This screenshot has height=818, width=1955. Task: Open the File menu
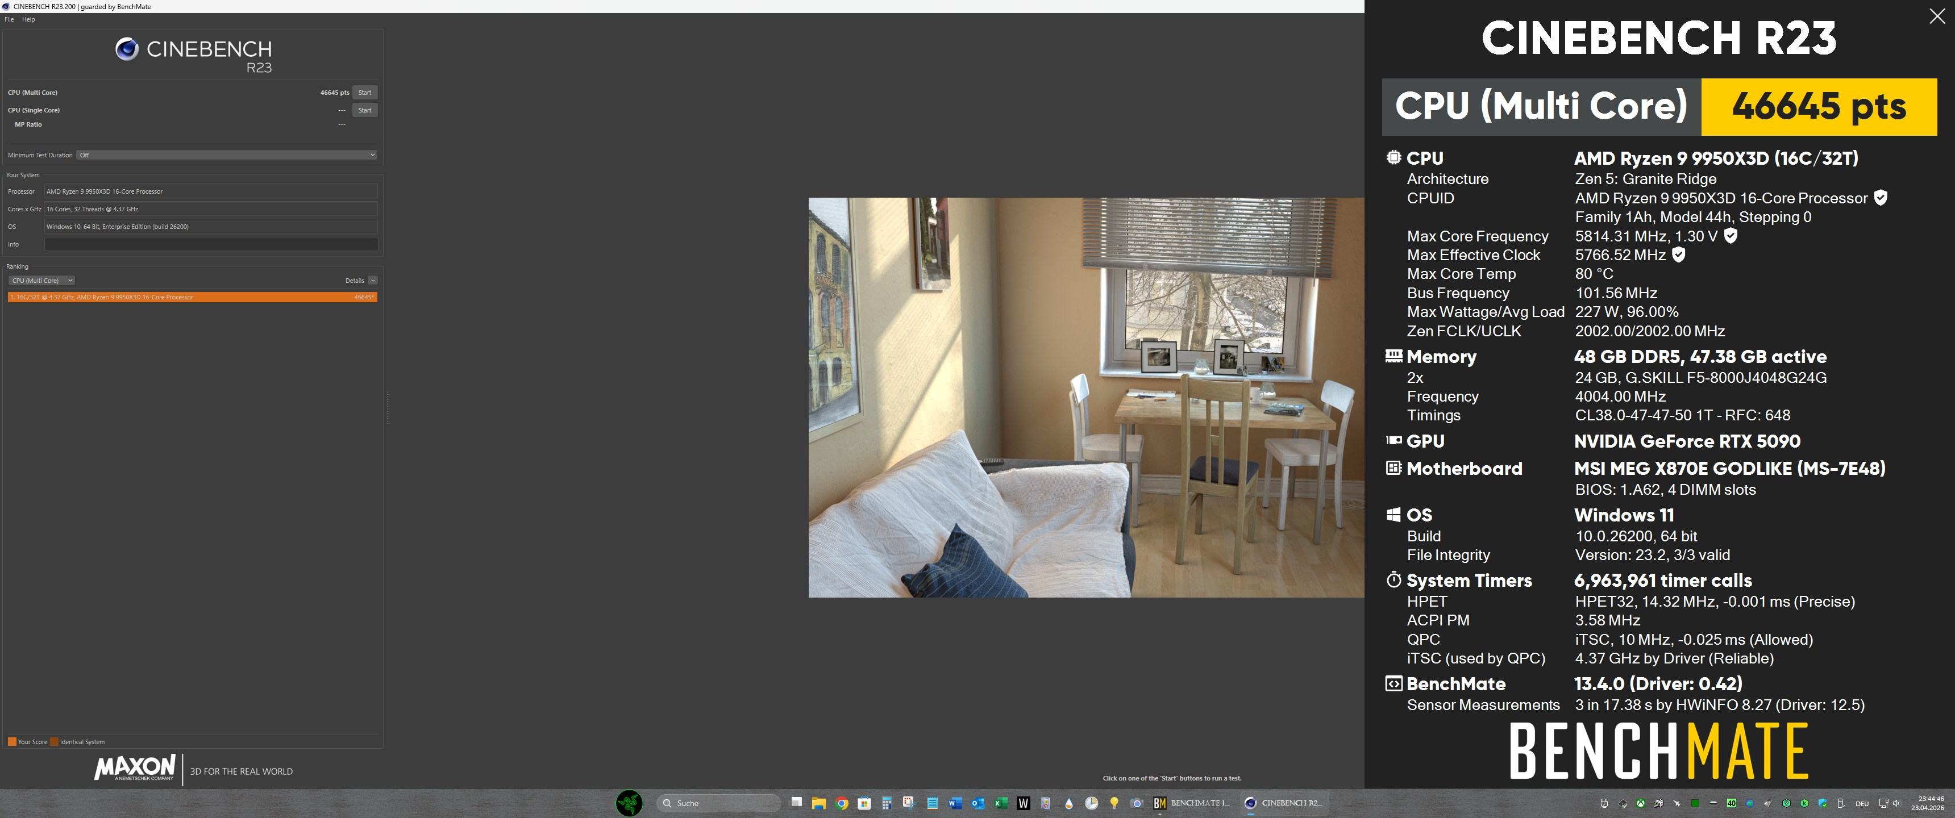pyautogui.click(x=9, y=19)
